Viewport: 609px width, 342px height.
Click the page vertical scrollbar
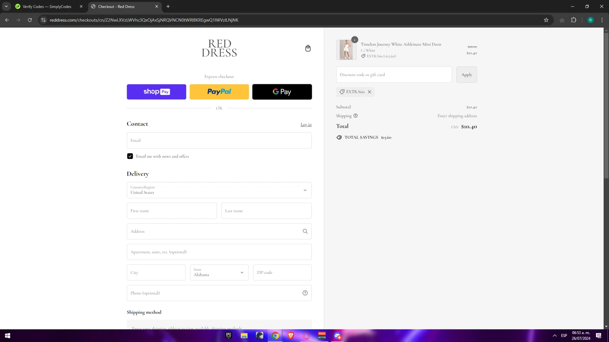[606, 105]
